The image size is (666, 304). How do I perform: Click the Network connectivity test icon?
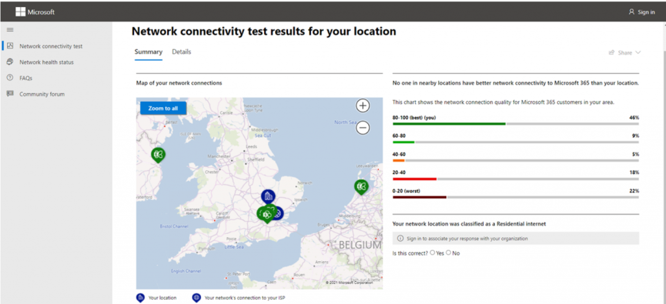pyautogui.click(x=10, y=45)
